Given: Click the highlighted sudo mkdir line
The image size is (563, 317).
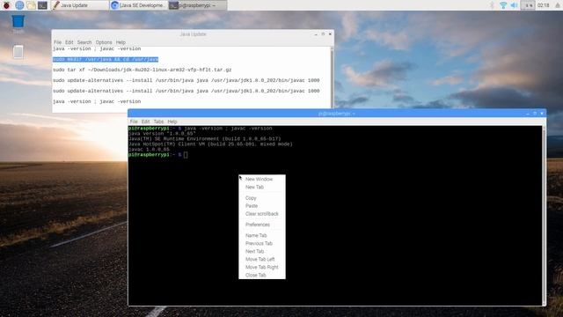Looking at the screenshot, I should coord(106,59).
